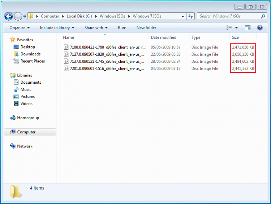Click the size 2,471,656 KB

(243, 47)
